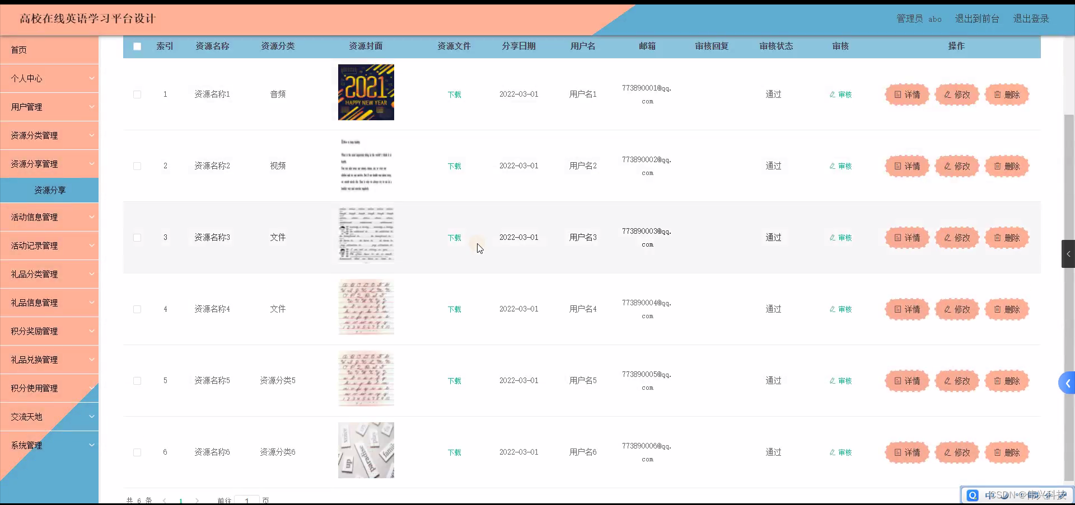1075x505 pixels.
Task: Click the 2021 resource cover thumbnail
Action: 365,92
